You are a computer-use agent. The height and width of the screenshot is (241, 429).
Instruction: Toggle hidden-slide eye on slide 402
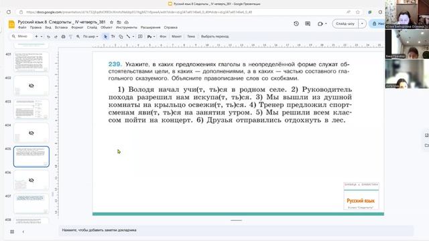(x=32, y=86)
